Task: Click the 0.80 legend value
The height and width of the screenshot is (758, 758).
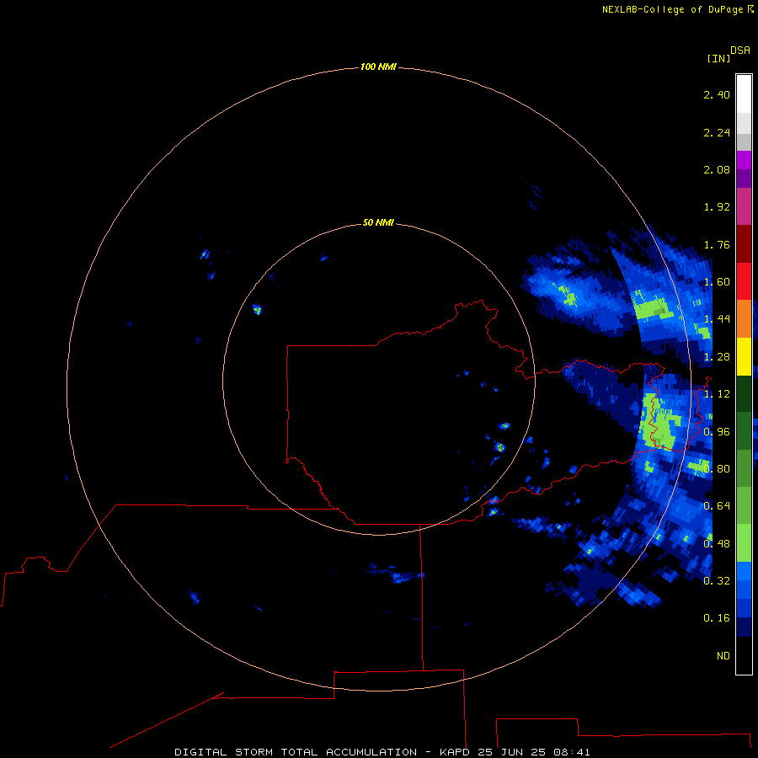Action: click(x=717, y=469)
